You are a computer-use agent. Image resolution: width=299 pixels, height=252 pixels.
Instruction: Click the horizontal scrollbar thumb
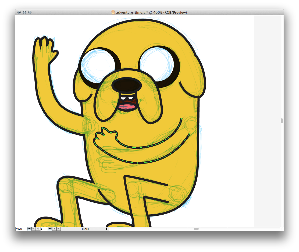tap(196, 229)
